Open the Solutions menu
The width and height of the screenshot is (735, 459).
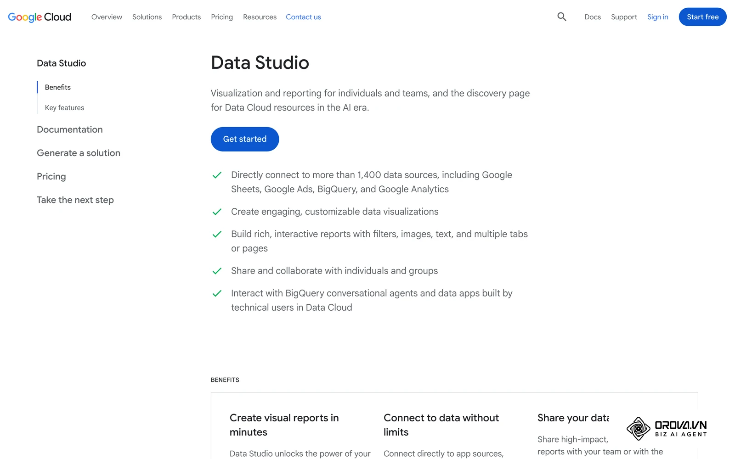click(147, 17)
